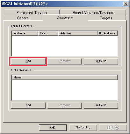The height and width of the screenshot is (134, 130).
Task: Select the Discovery tab
Action: pyautogui.click(x=65, y=17)
